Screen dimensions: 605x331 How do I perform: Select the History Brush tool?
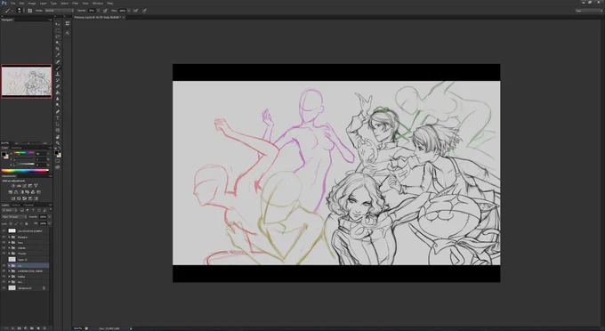58,80
